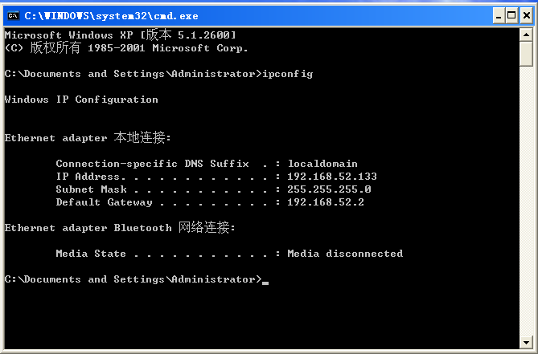This screenshot has height=354, width=538.
Task: Close the cmd.exe window
Action: pyautogui.click(x=526, y=16)
